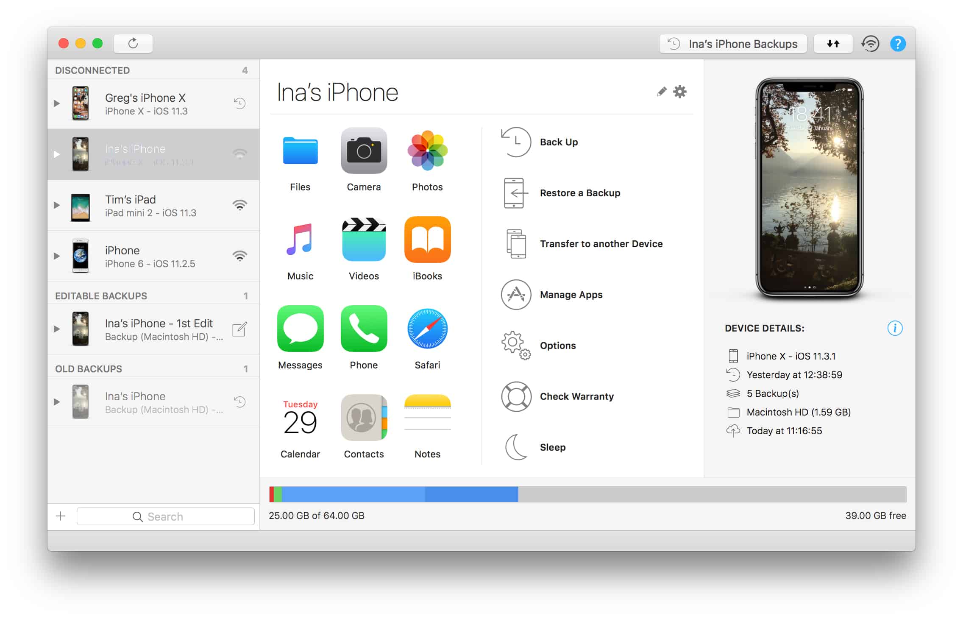Select iPhone 6 device in sidebar
Viewport: 963px width, 619px height.
[153, 256]
